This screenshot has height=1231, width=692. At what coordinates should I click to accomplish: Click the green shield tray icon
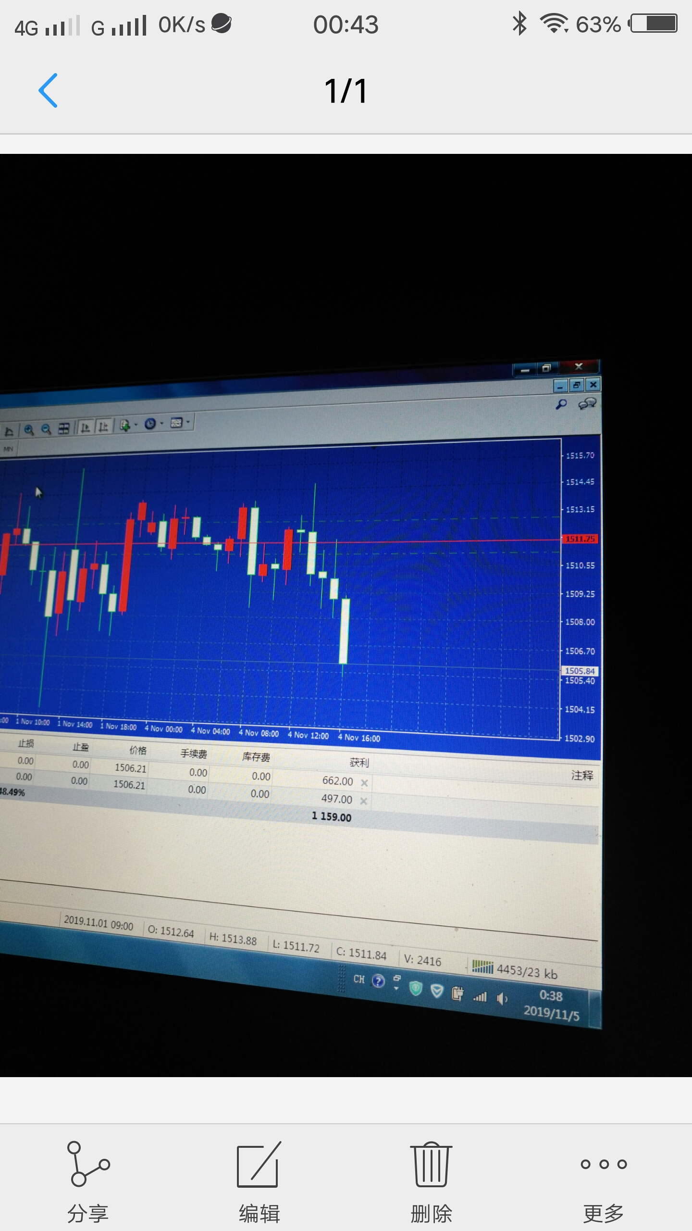point(416,988)
